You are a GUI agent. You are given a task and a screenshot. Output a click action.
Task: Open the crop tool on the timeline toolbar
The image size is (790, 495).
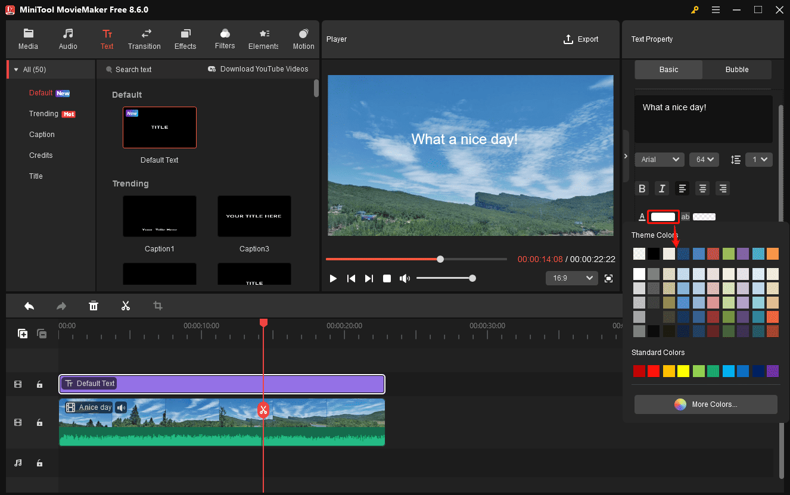tap(158, 306)
